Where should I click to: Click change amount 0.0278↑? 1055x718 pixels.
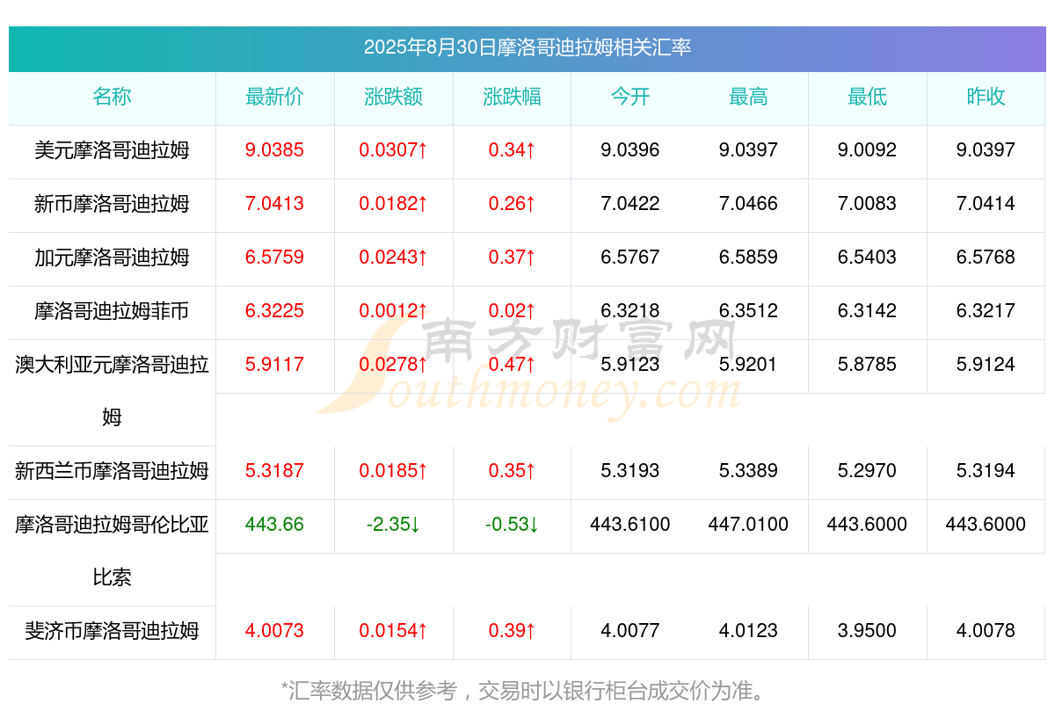click(x=394, y=365)
